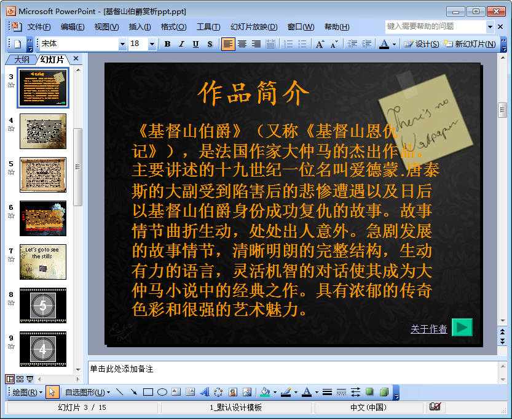Open the font name dropdown (宋体)
This screenshot has height=419, width=512.
click(x=122, y=44)
